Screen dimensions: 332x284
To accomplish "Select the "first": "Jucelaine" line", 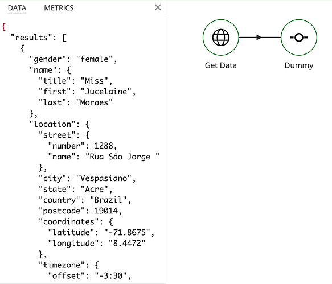I will click(x=87, y=92).
